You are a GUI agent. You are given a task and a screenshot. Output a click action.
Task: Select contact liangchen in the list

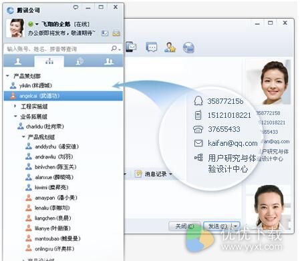(x=53, y=218)
